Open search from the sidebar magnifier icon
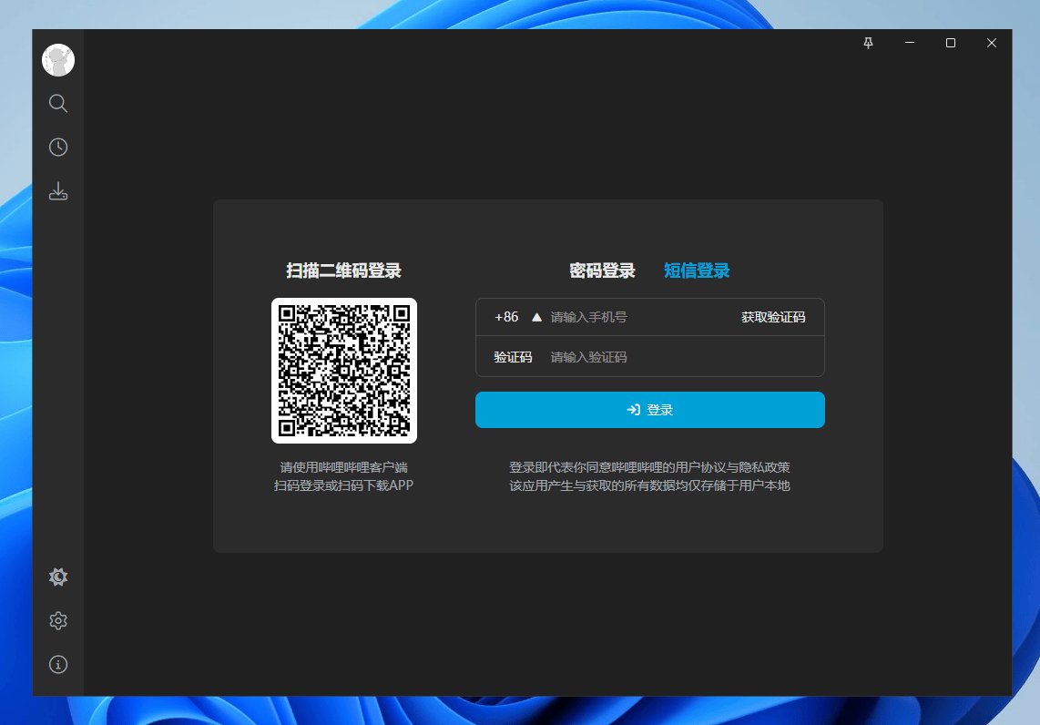 (x=58, y=103)
